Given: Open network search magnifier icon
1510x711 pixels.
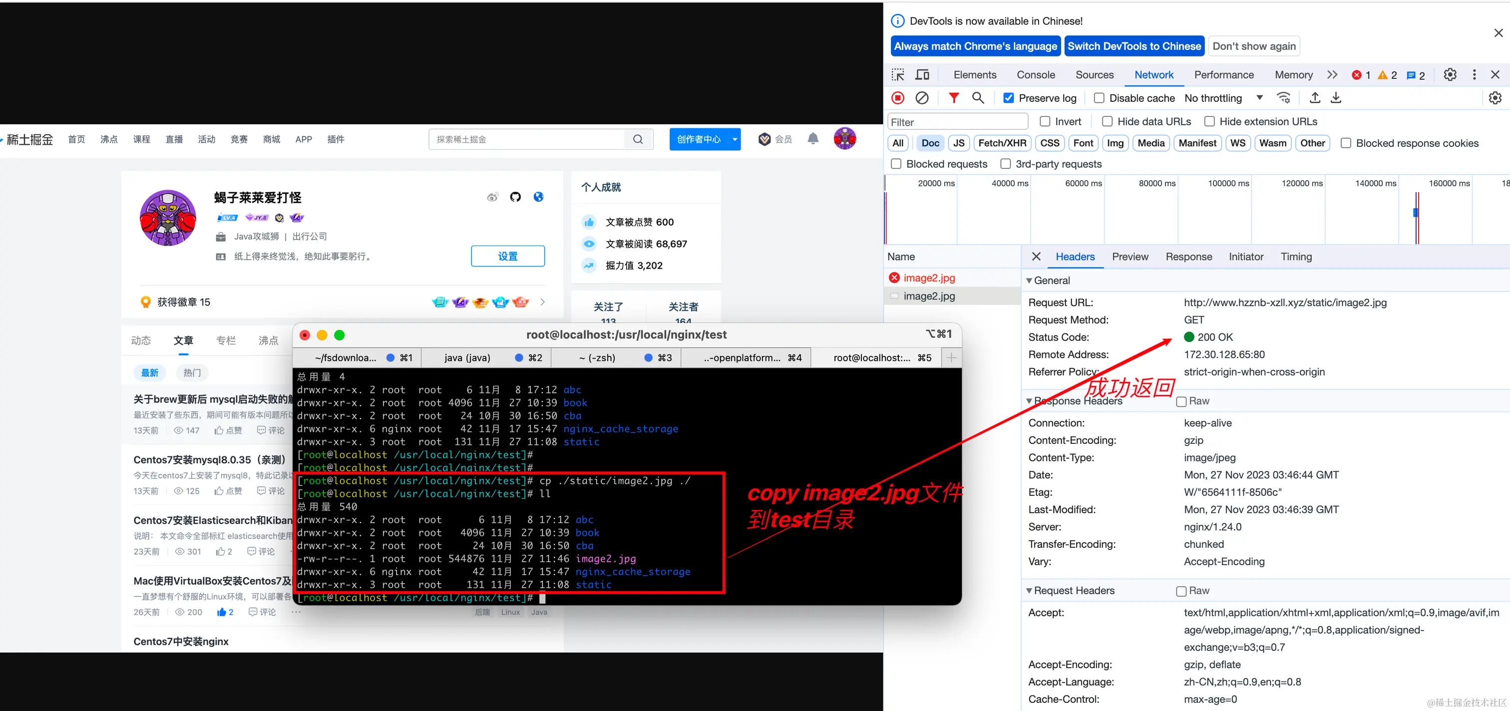Looking at the screenshot, I should pyautogui.click(x=978, y=98).
